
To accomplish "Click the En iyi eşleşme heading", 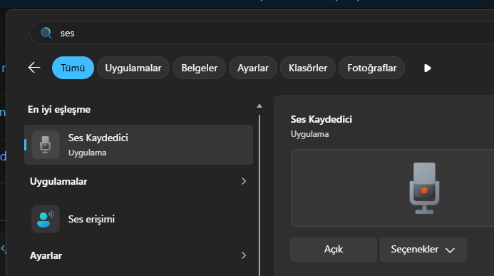I will pos(59,109).
